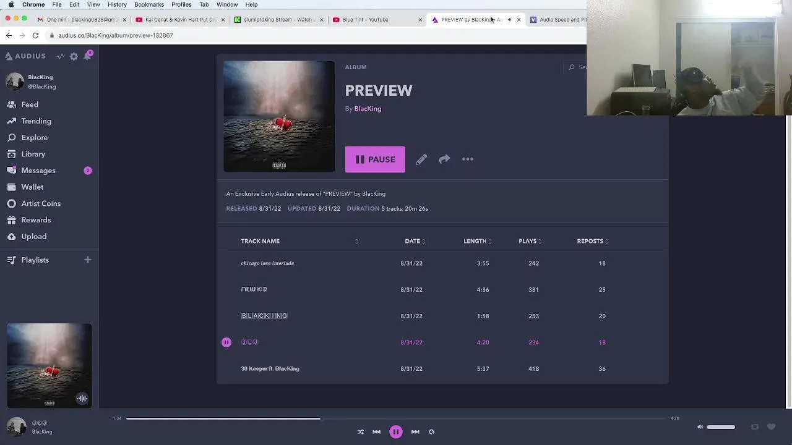Click the album cover artwork
Screen dimensions: 792x445
[279, 116]
